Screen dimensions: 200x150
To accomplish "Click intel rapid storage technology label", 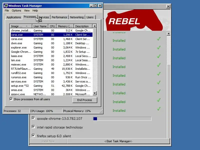I will [x=60, y=127].
